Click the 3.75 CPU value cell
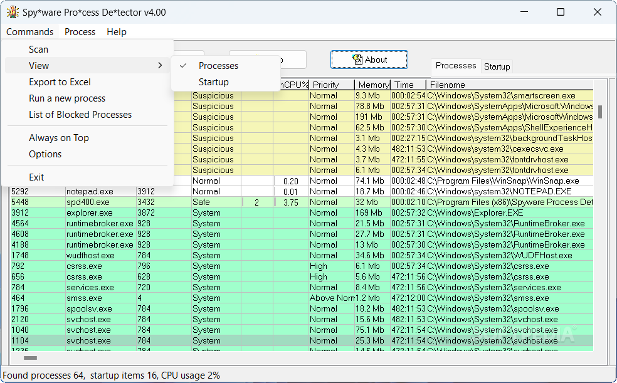 tap(291, 202)
